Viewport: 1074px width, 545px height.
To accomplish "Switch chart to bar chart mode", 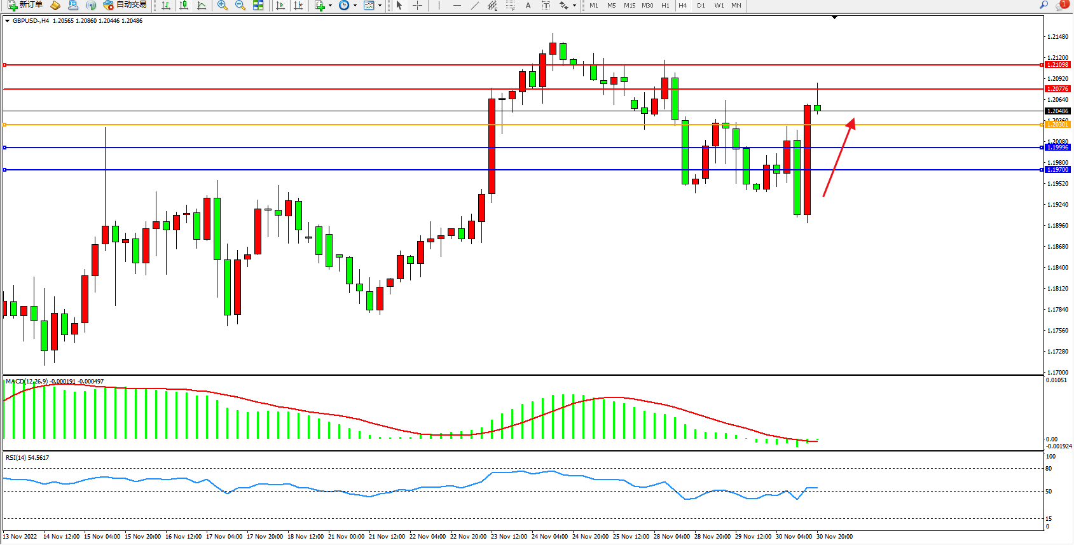I will click(166, 5).
